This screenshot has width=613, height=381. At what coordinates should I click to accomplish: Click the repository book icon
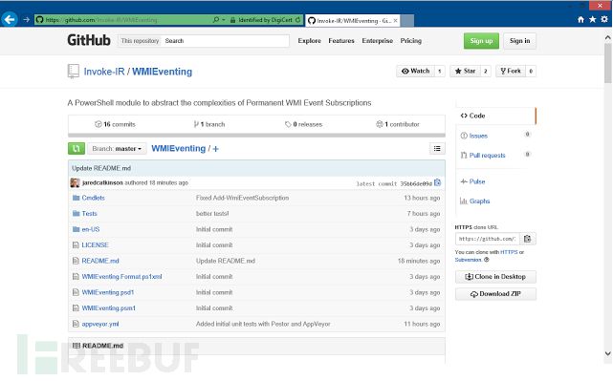pyautogui.click(x=73, y=72)
